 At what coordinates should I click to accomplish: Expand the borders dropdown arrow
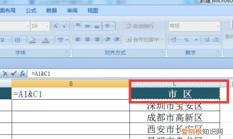coord(24,40)
